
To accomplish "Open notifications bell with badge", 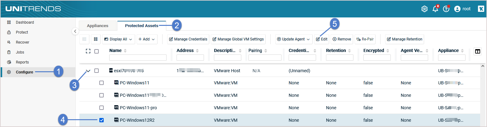I will [x=435, y=9].
